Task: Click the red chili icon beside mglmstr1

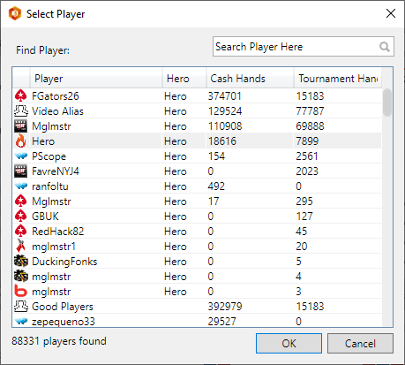Action: [20, 246]
